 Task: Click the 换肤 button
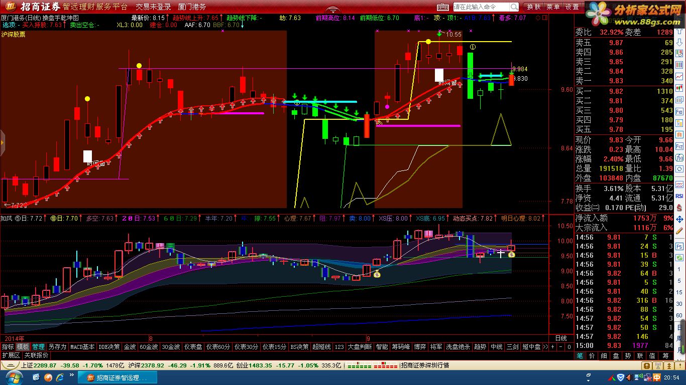click(533, 7)
